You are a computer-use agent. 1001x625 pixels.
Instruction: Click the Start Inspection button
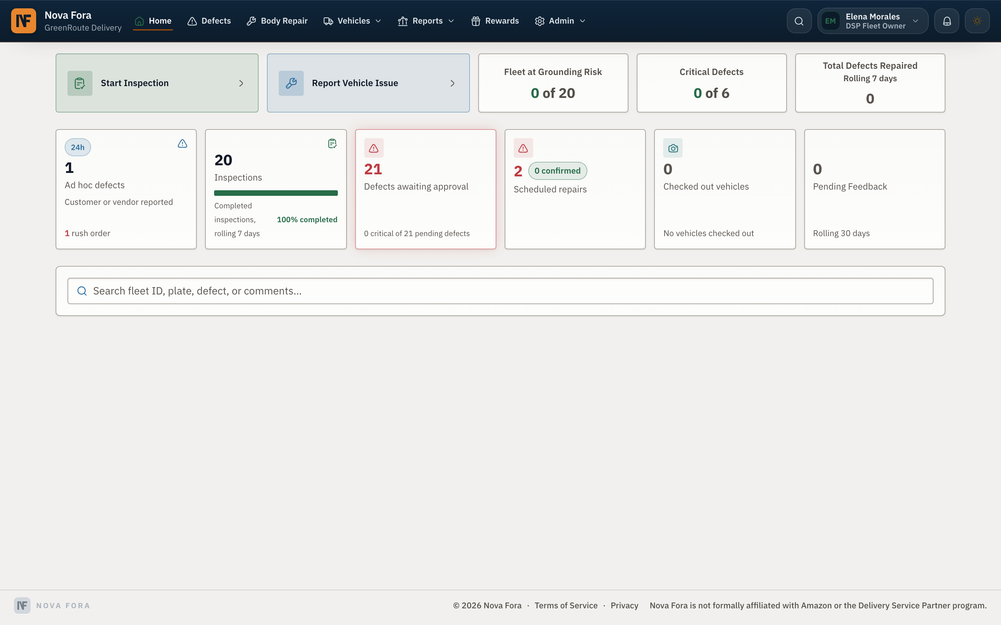pos(157,83)
